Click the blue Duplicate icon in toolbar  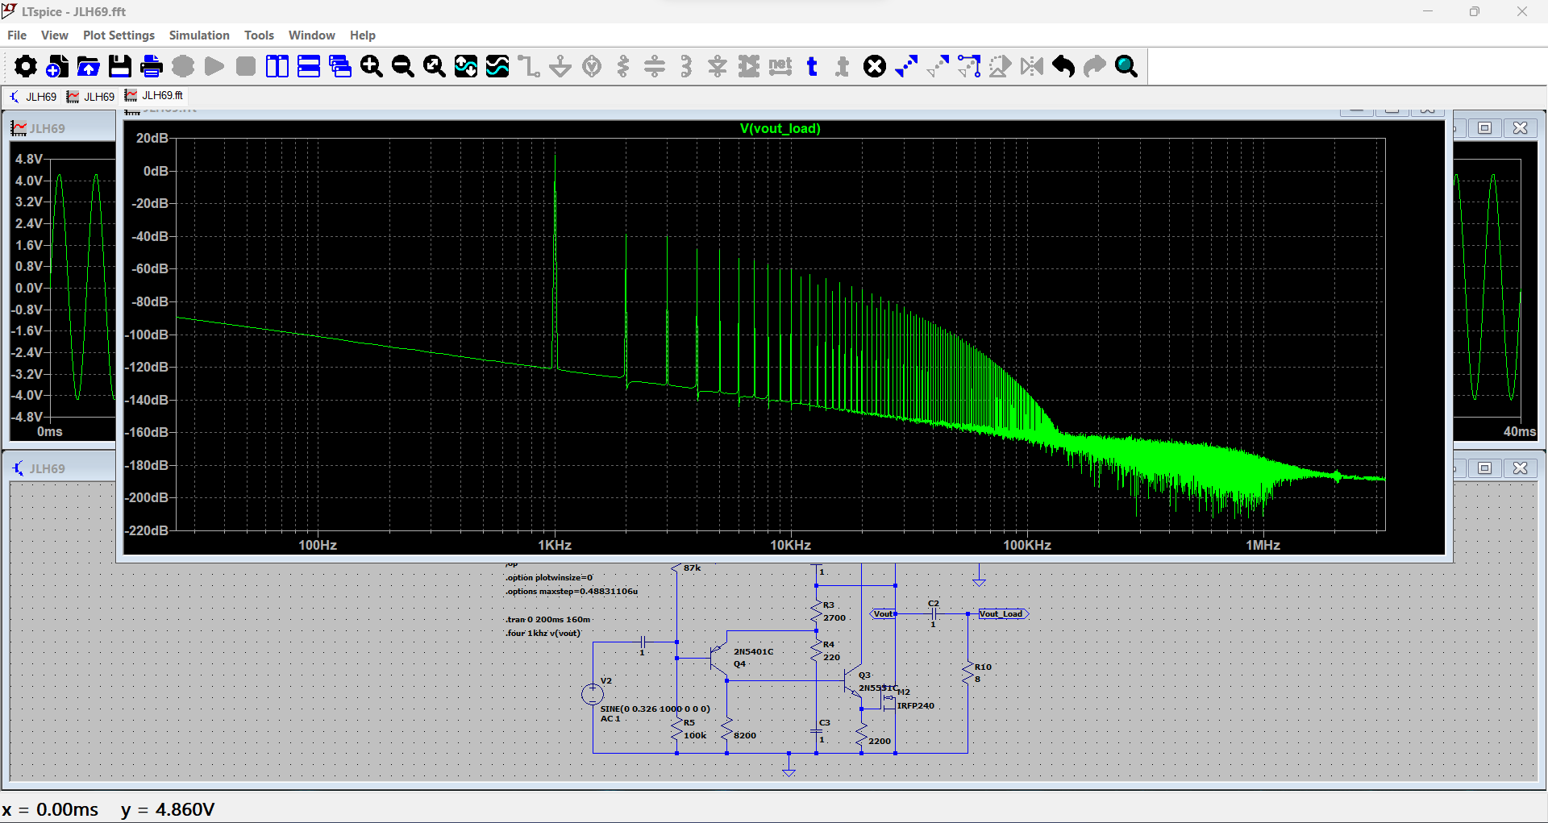pos(906,66)
